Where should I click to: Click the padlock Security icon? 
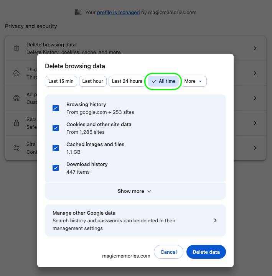point(16,123)
